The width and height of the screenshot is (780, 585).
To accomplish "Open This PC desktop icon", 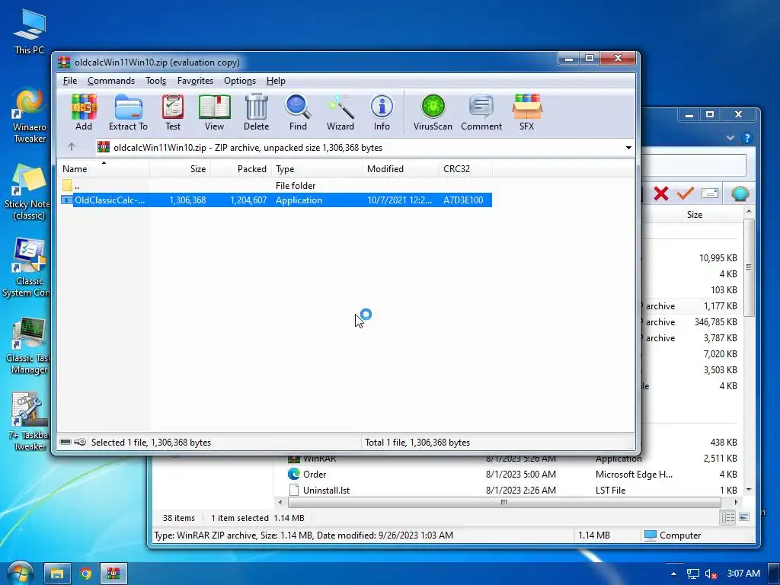I will (x=30, y=31).
